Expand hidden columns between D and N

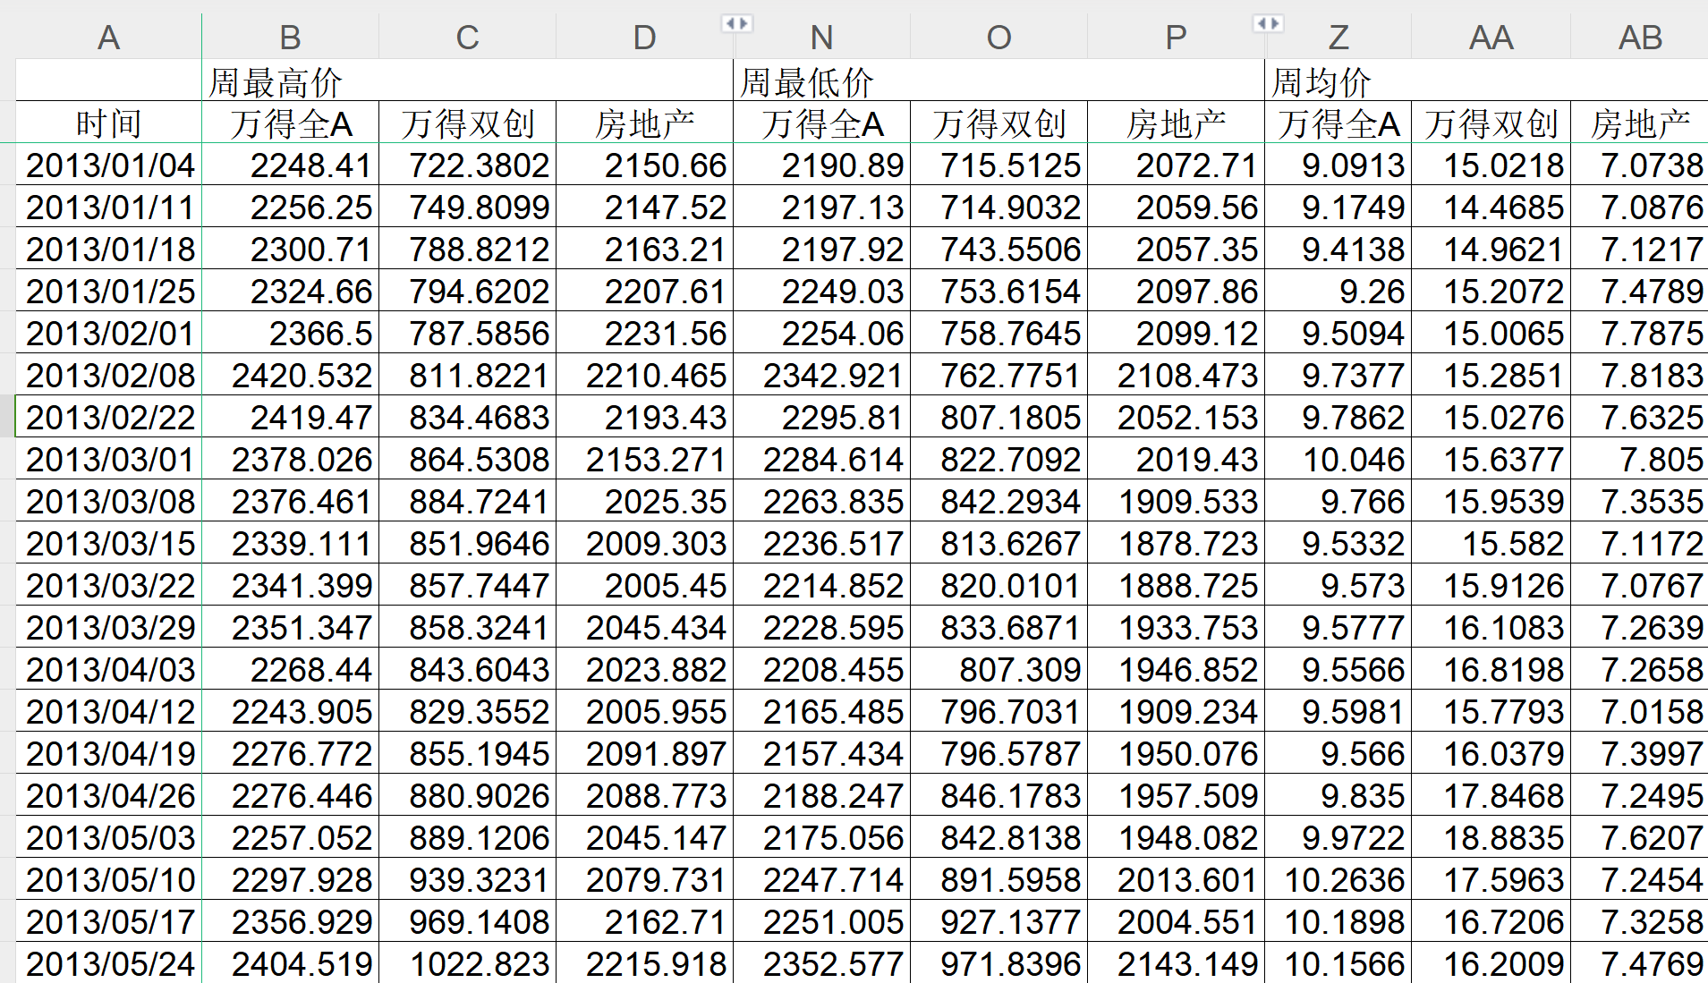736,23
